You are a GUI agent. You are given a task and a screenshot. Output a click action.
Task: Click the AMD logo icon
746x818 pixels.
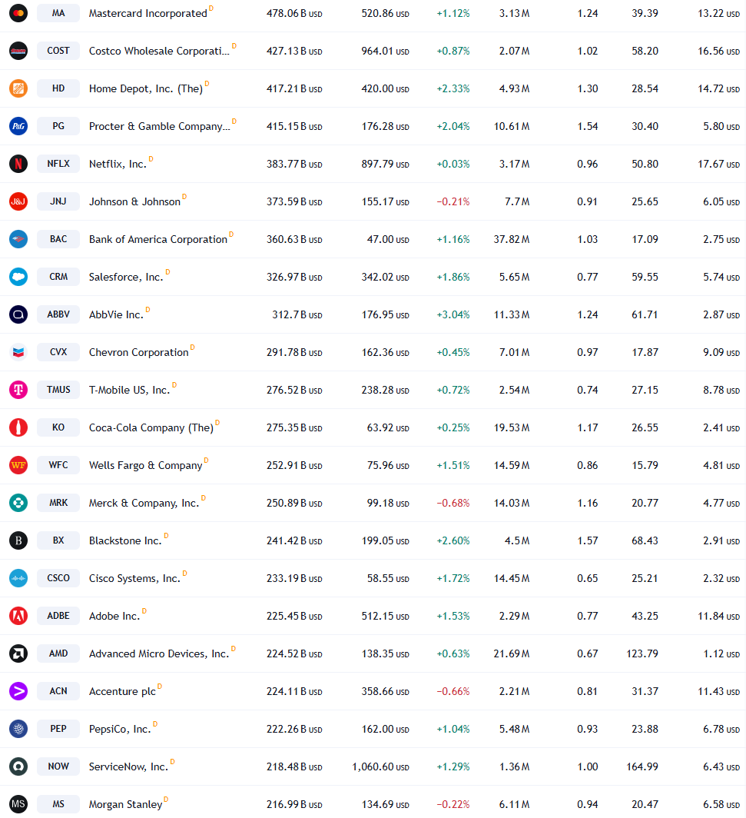(x=18, y=653)
